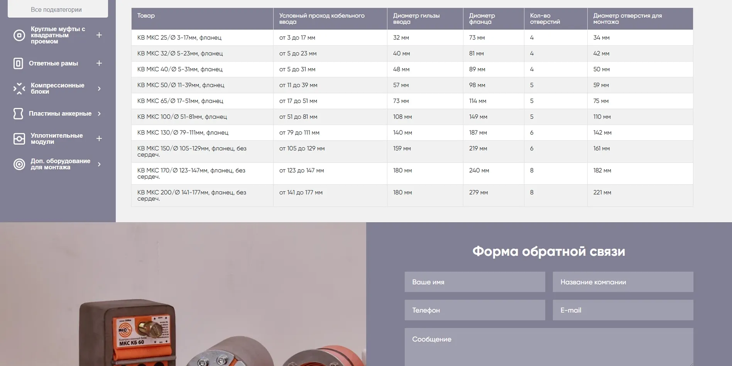
Task: Open Доп. оборудование для монтажа chevron
Action: (x=99, y=164)
